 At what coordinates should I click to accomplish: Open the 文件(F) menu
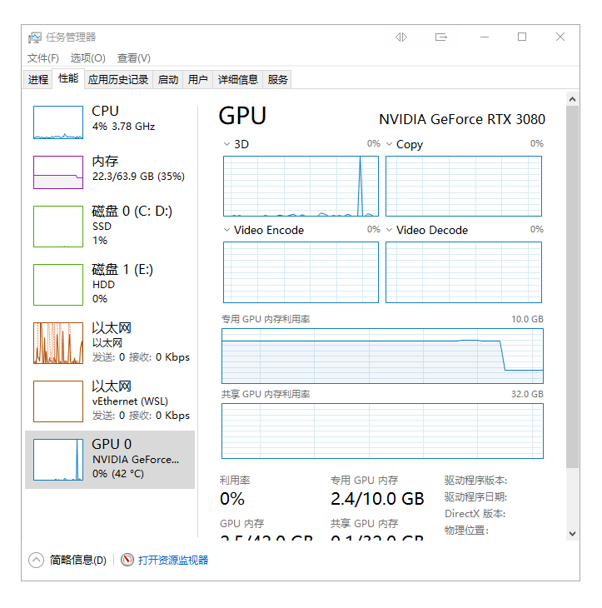(x=43, y=58)
